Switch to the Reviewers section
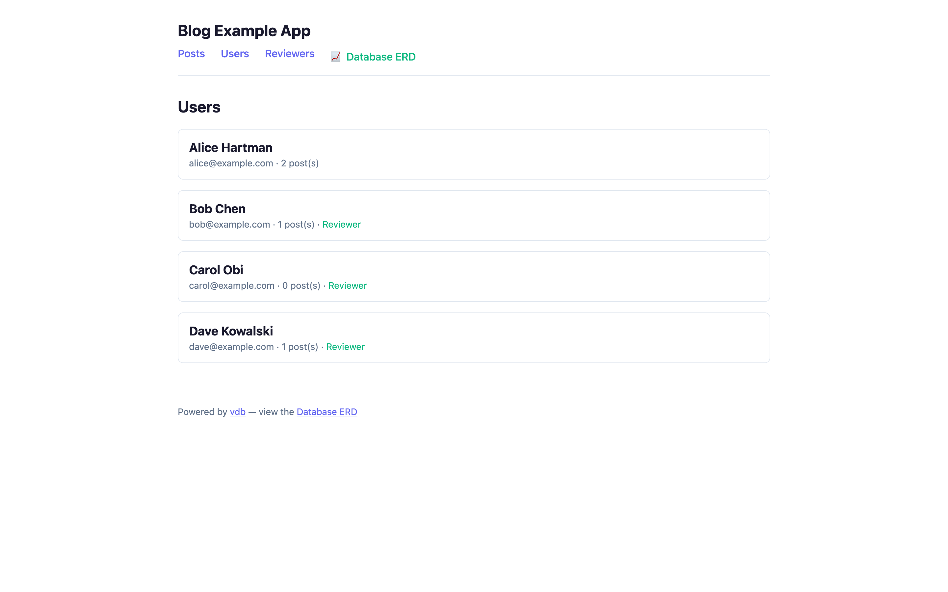Screen dimensions: 948x592 tap(289, 54)
